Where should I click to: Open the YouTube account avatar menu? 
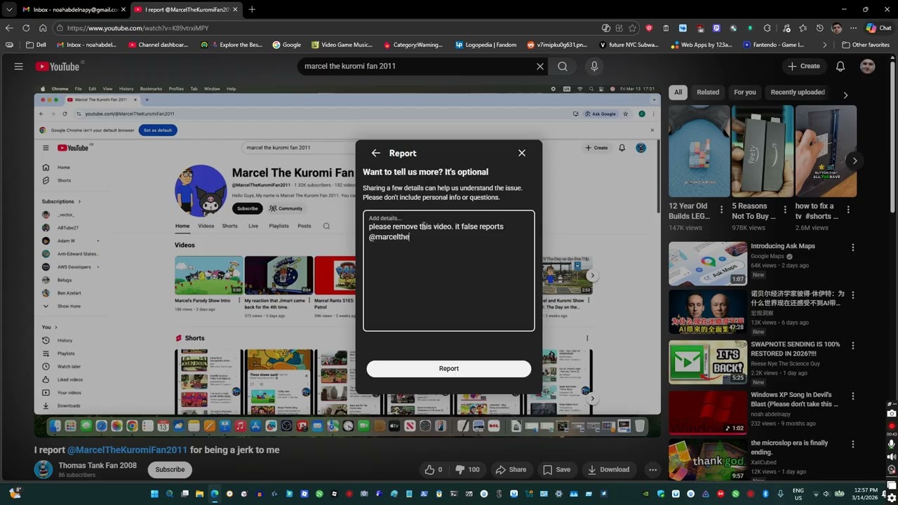pos(868,66)
